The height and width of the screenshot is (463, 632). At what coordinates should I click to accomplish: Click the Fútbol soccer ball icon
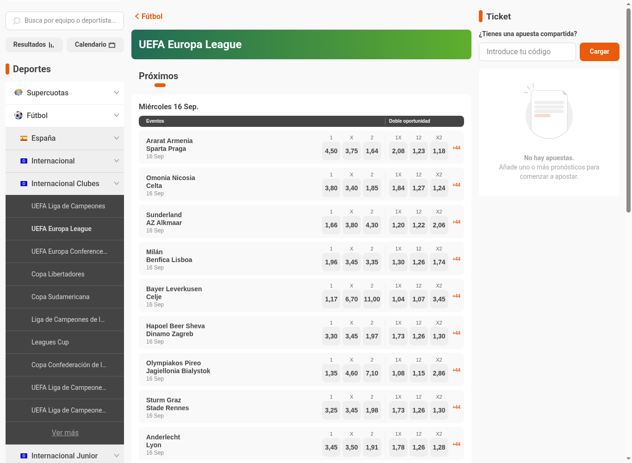pos(19,115)
